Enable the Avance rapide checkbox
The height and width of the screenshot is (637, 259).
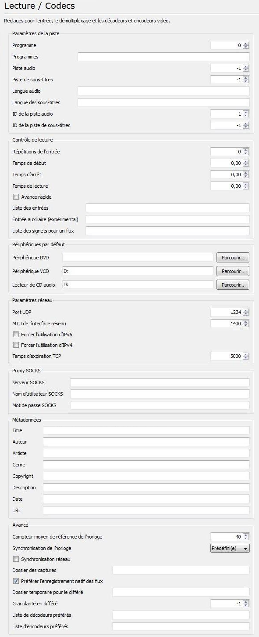pos(16,197)
